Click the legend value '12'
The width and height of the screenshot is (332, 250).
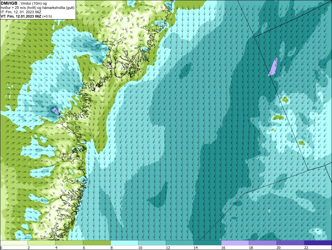(x=168, y=248)
